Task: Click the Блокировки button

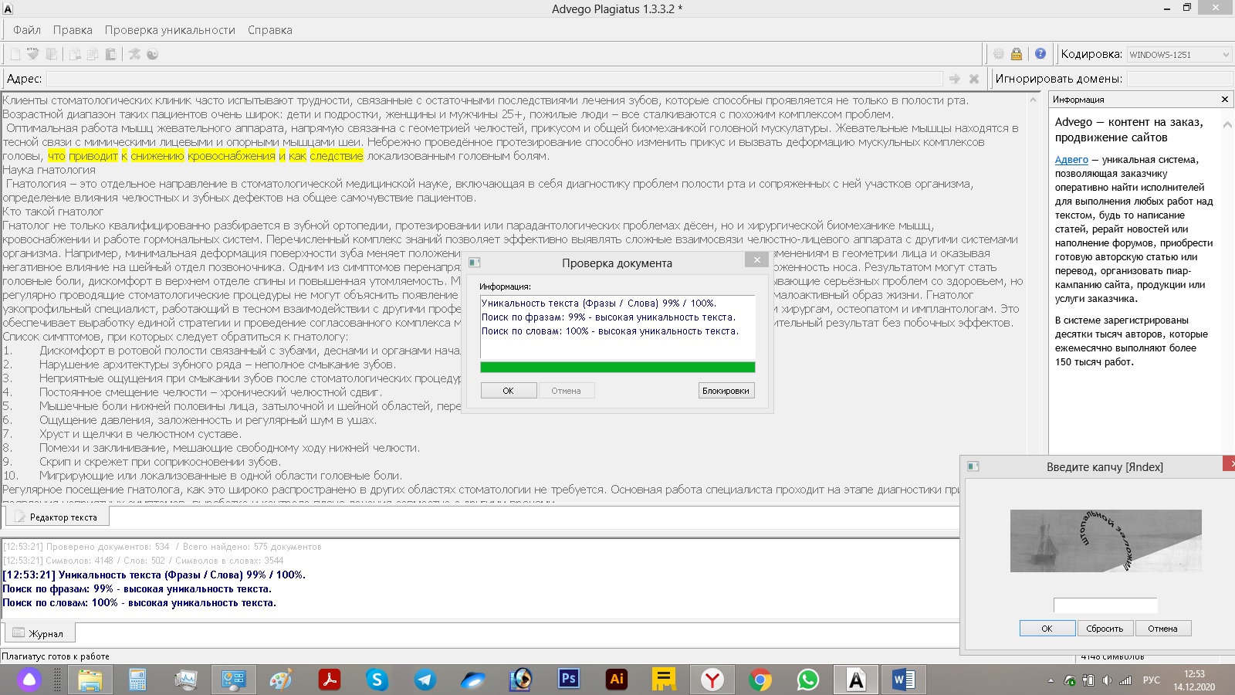Action: (x=726, y=391)
